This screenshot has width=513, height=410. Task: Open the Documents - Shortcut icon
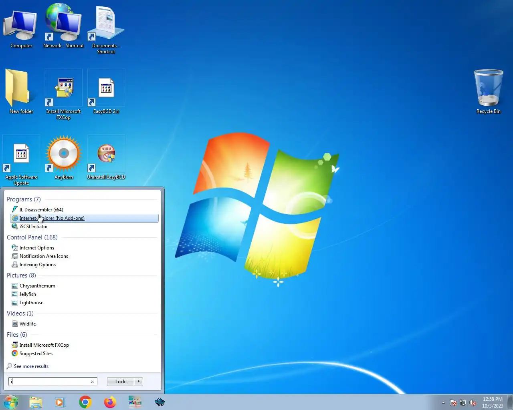(x=106, y=29)
